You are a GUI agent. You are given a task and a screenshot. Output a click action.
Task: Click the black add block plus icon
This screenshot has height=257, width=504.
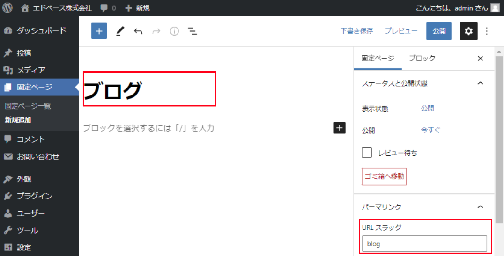tap(340, 128)
